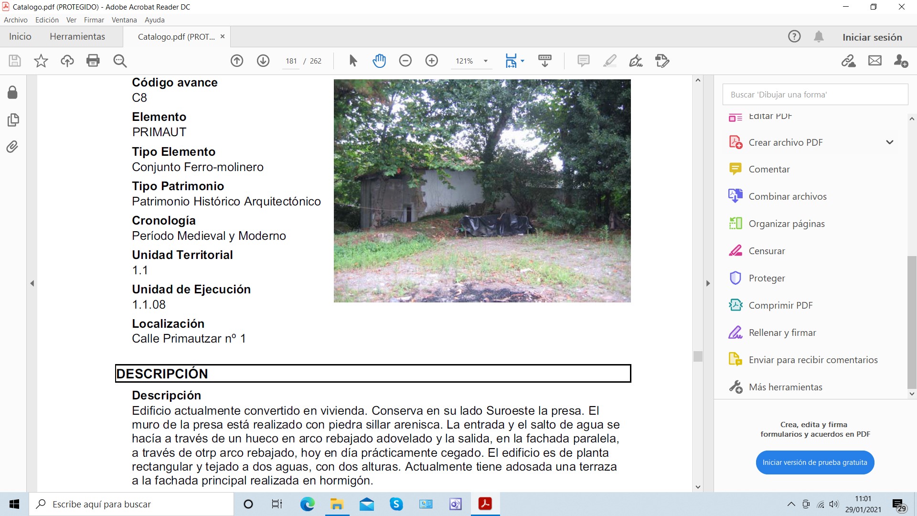The height and width of the screenshot is (516, 917).
Task: Activate the hand pan tool
Action: tap(379, 61)
